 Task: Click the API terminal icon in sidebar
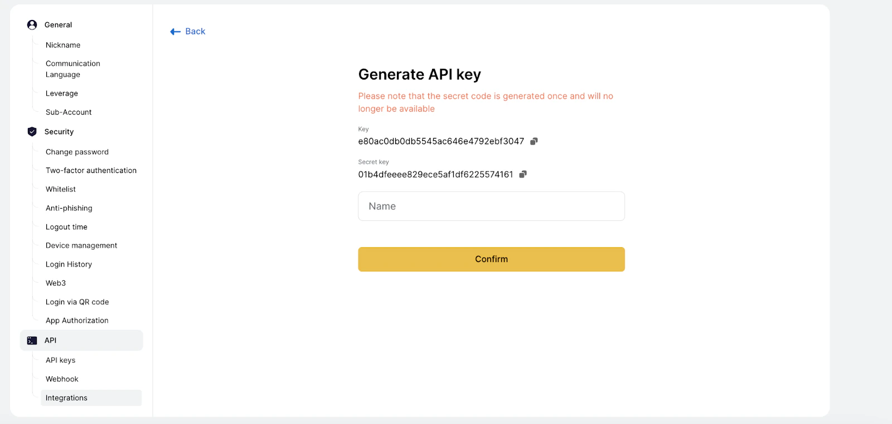coord(32,340)
